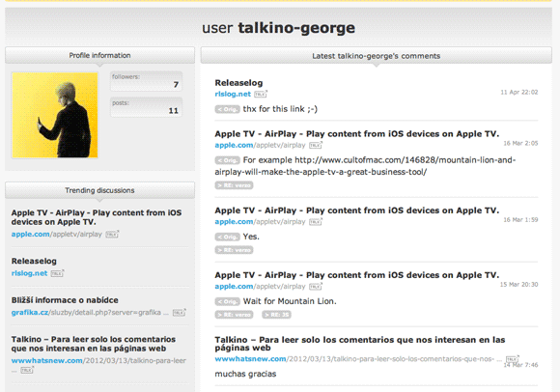The image size is (560, 392).
Task: Open apple.com/appletv/airplay link in Trending discussions
Action: click(x=57, y=235)
